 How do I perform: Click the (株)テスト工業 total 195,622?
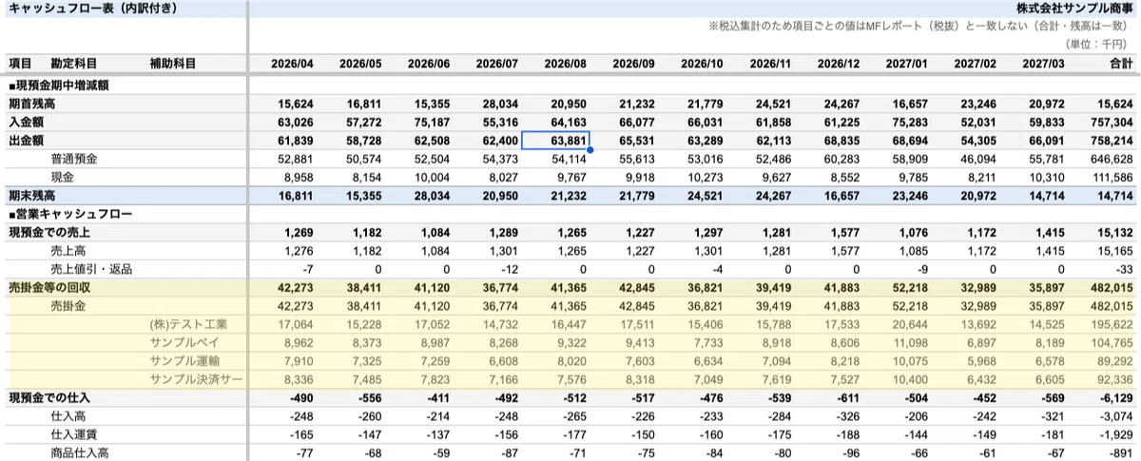coord(1112,324)
